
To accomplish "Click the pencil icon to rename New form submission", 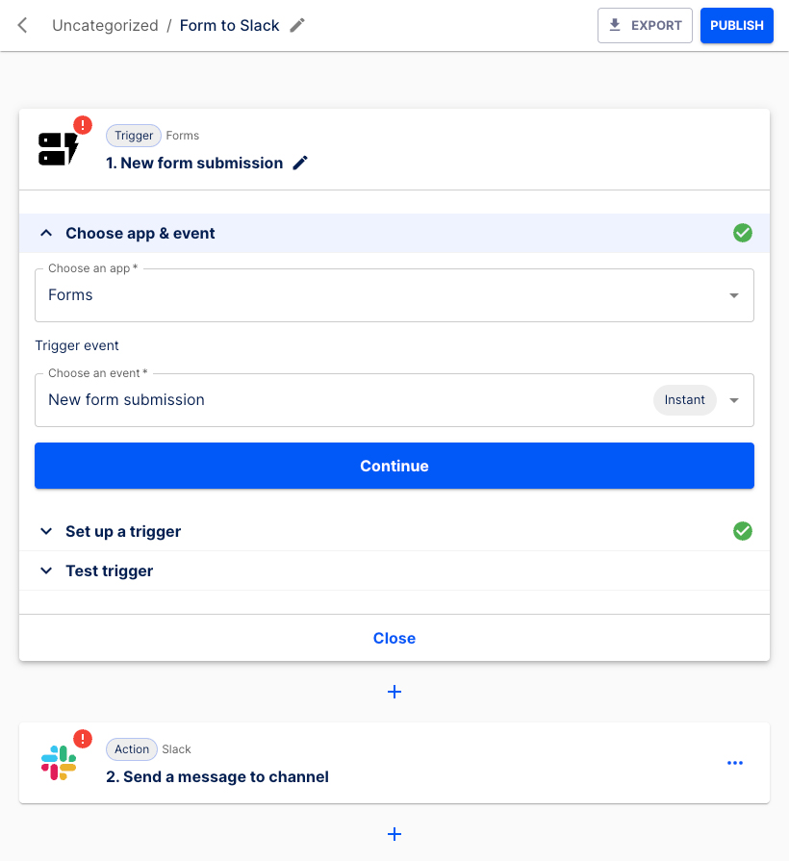I will click(x=299, y=163).
